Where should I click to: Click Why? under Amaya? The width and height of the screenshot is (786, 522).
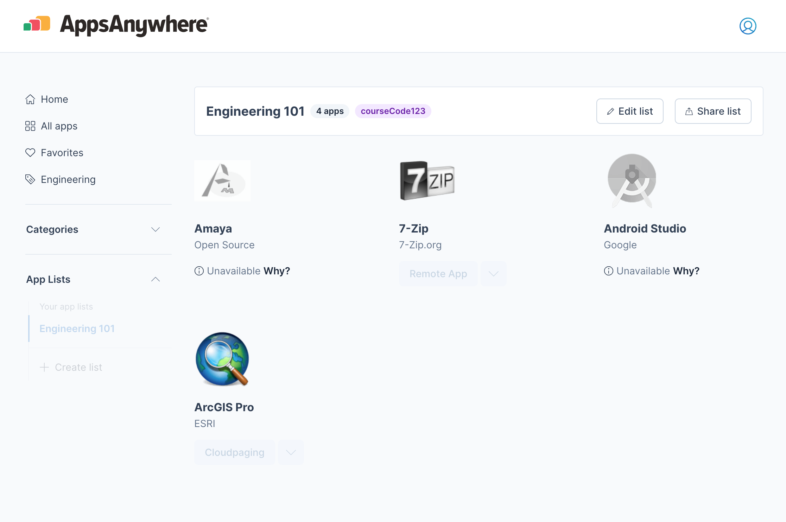(x=277, y=271)
